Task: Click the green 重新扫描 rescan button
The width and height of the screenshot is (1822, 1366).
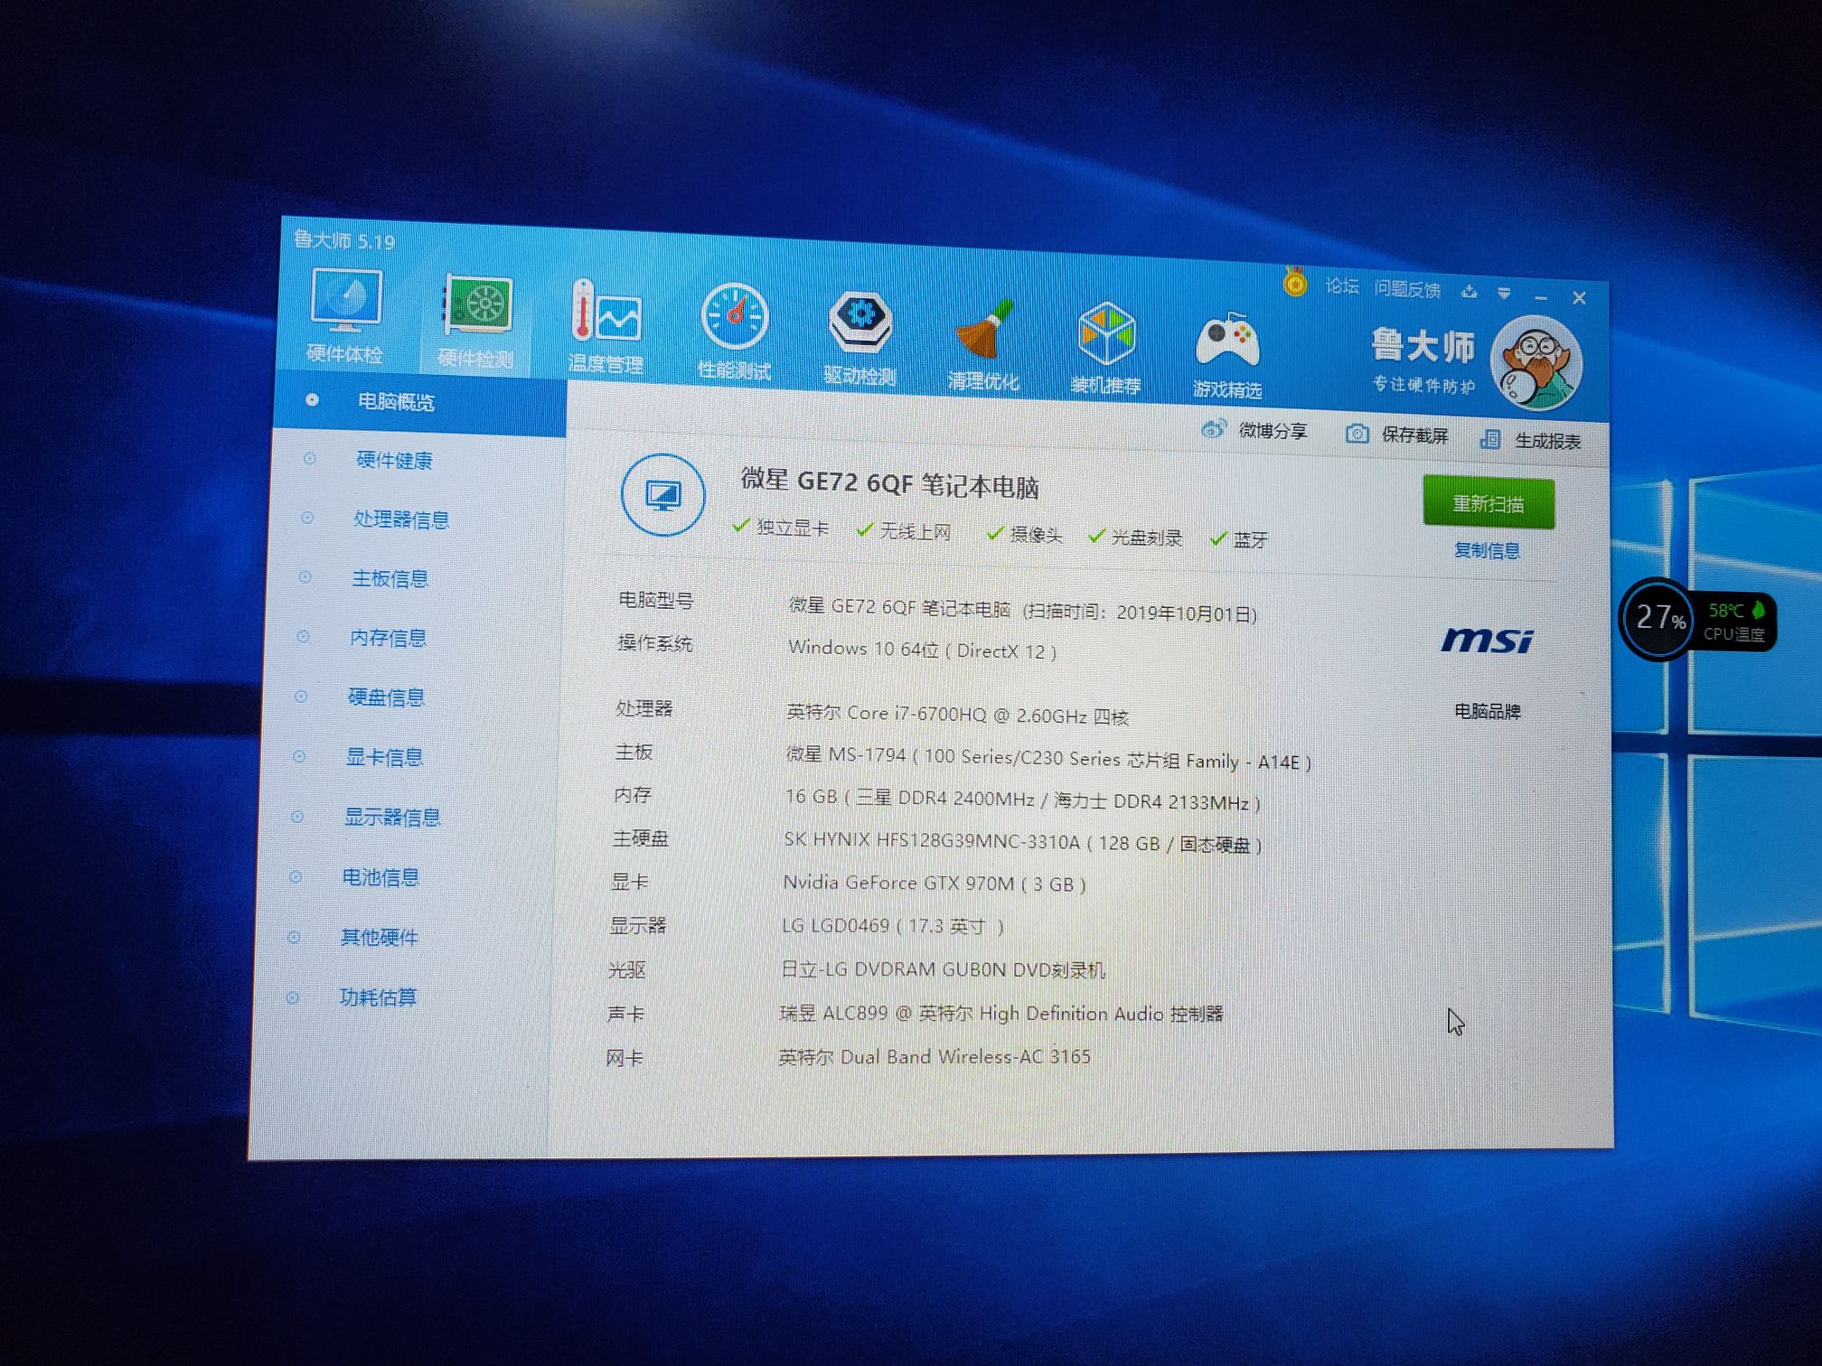Action: (x=1489, y=502)
